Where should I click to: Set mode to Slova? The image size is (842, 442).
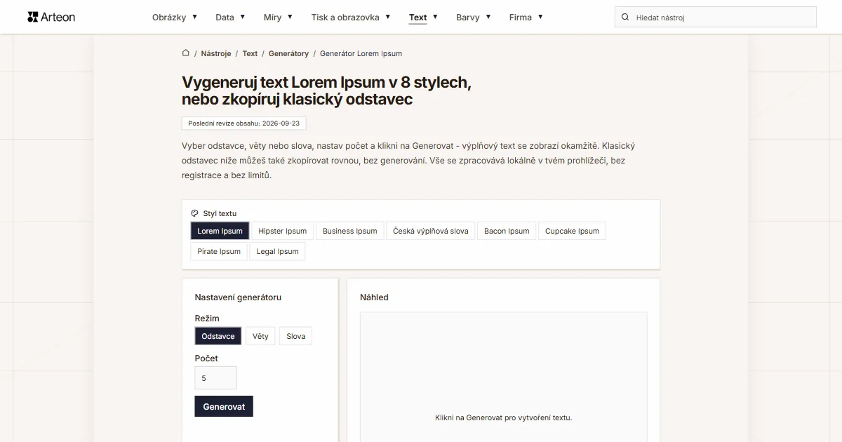[x=296, y=336]
